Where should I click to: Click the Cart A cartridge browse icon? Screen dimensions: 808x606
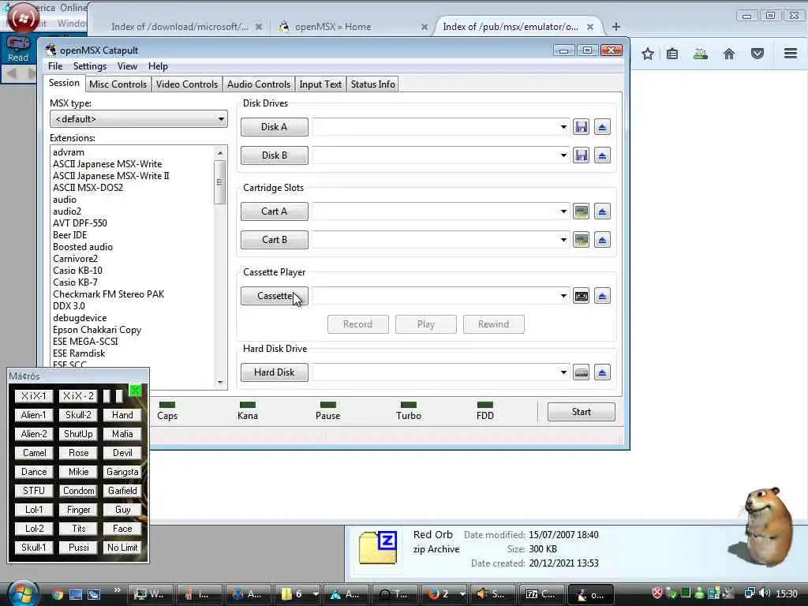coord(581,211)
